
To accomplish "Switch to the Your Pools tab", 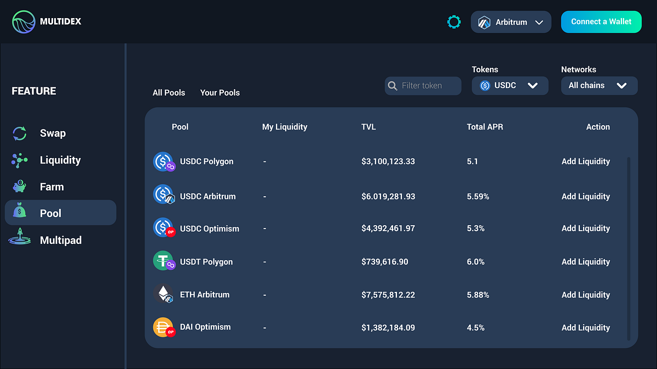I will point(220,92).
